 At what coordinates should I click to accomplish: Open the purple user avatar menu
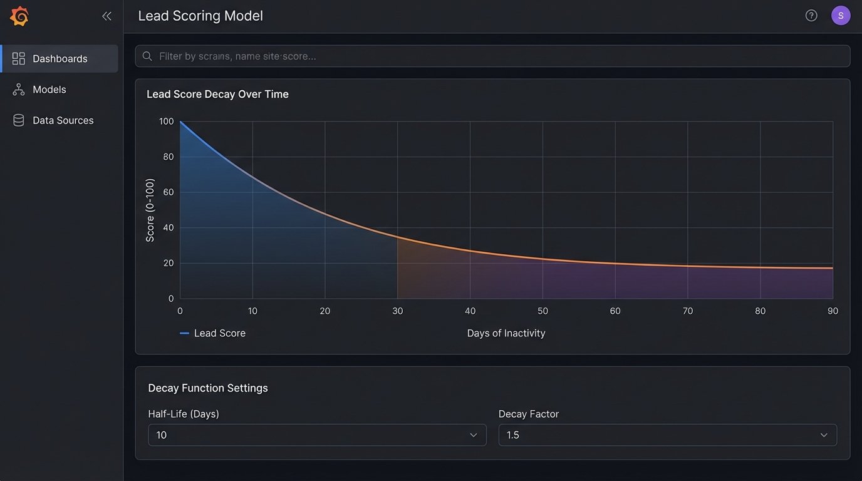[841, 16]
